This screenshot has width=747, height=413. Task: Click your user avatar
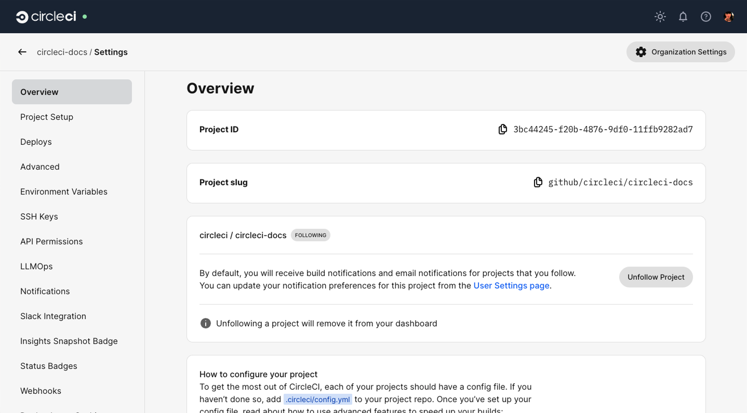(728, 17)
